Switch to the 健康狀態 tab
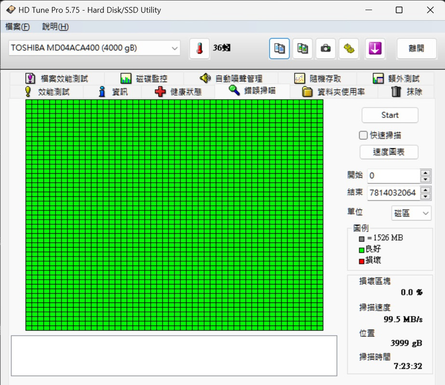Screen dimensions: 445x385 (178, 91)
